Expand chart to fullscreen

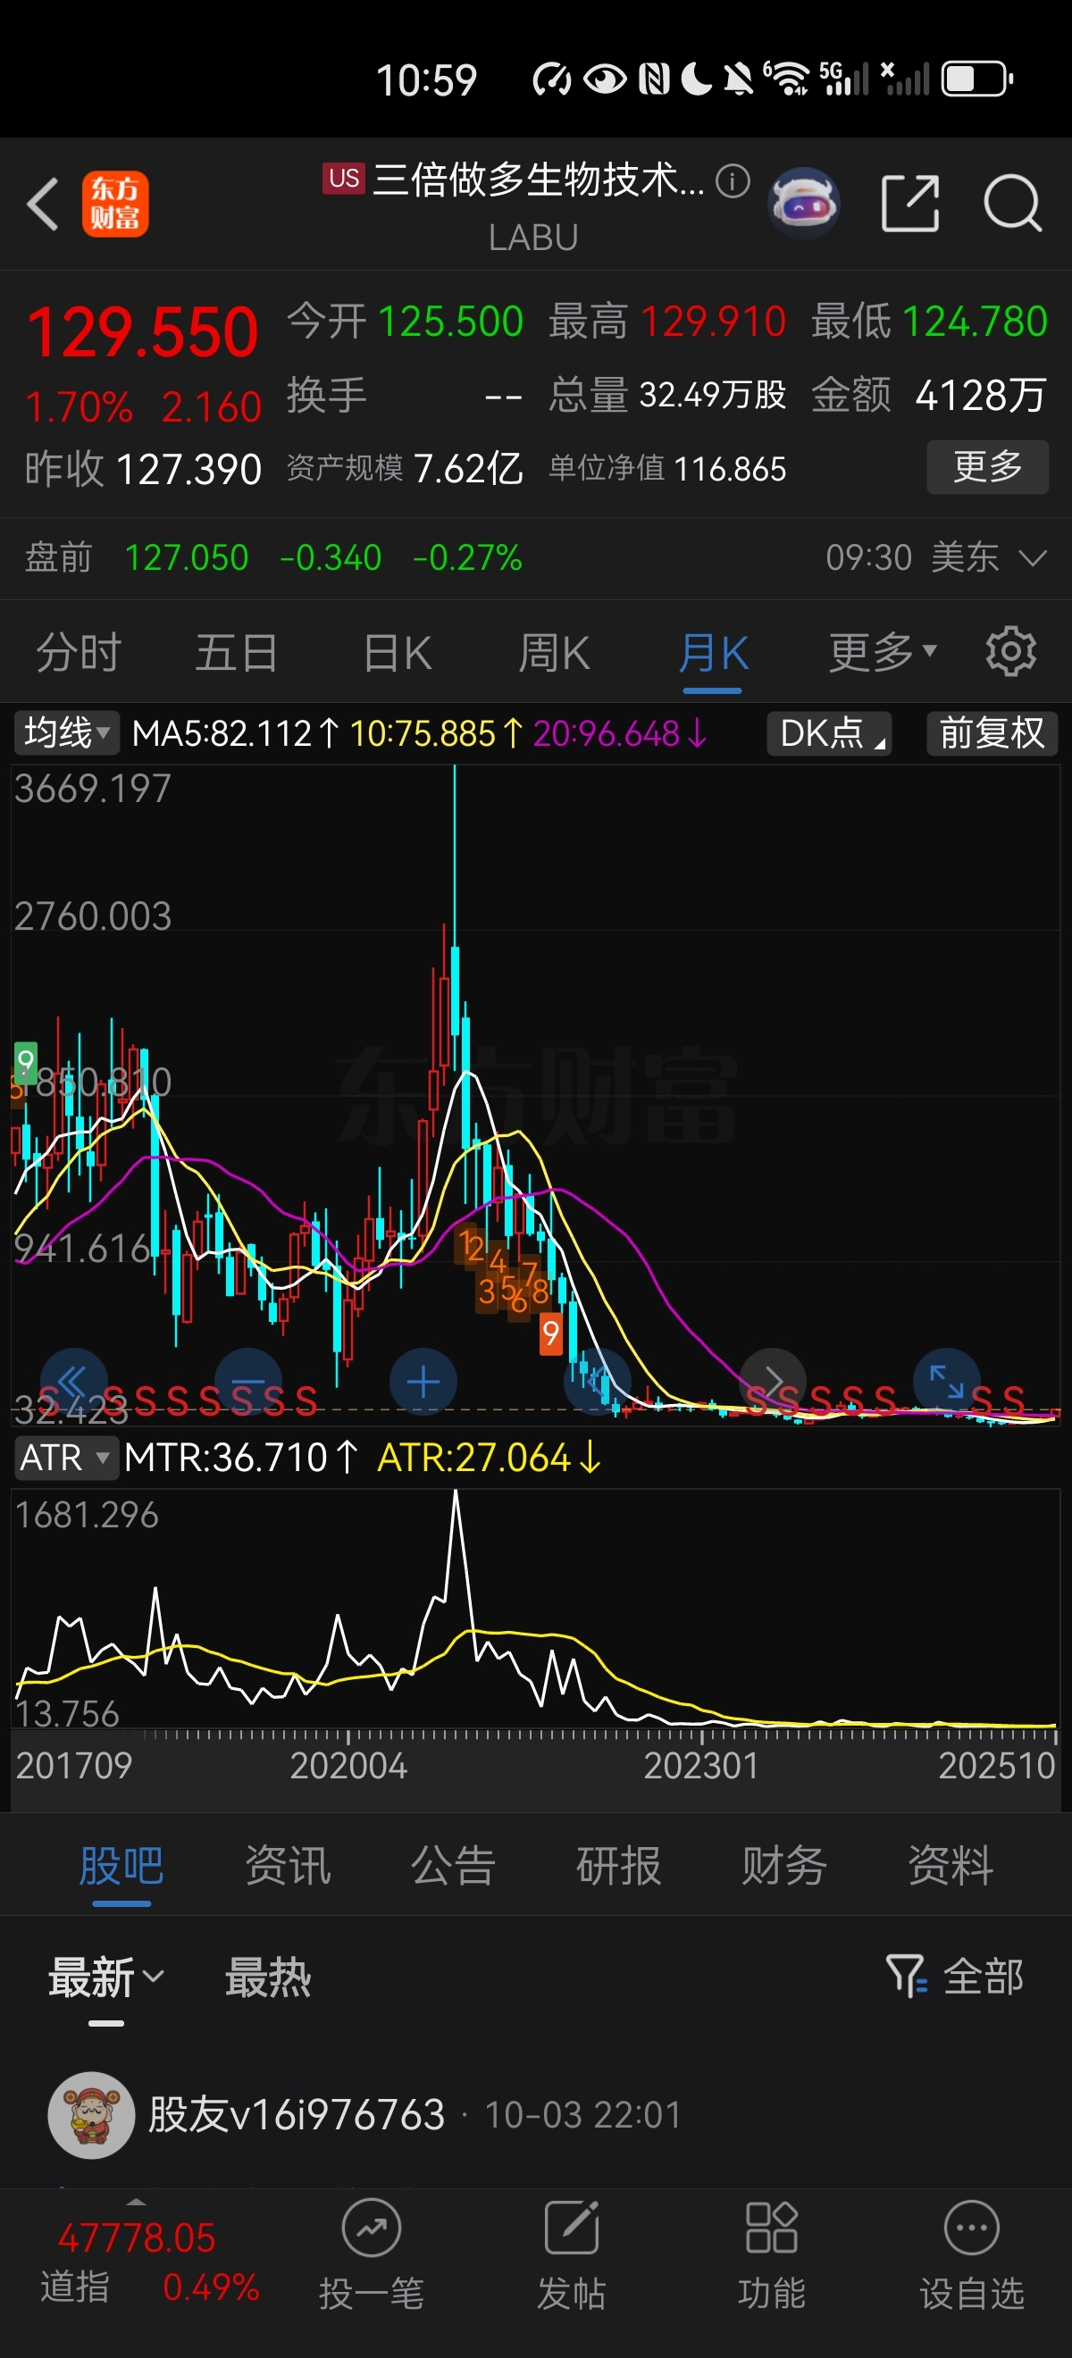click(948, 1381)
